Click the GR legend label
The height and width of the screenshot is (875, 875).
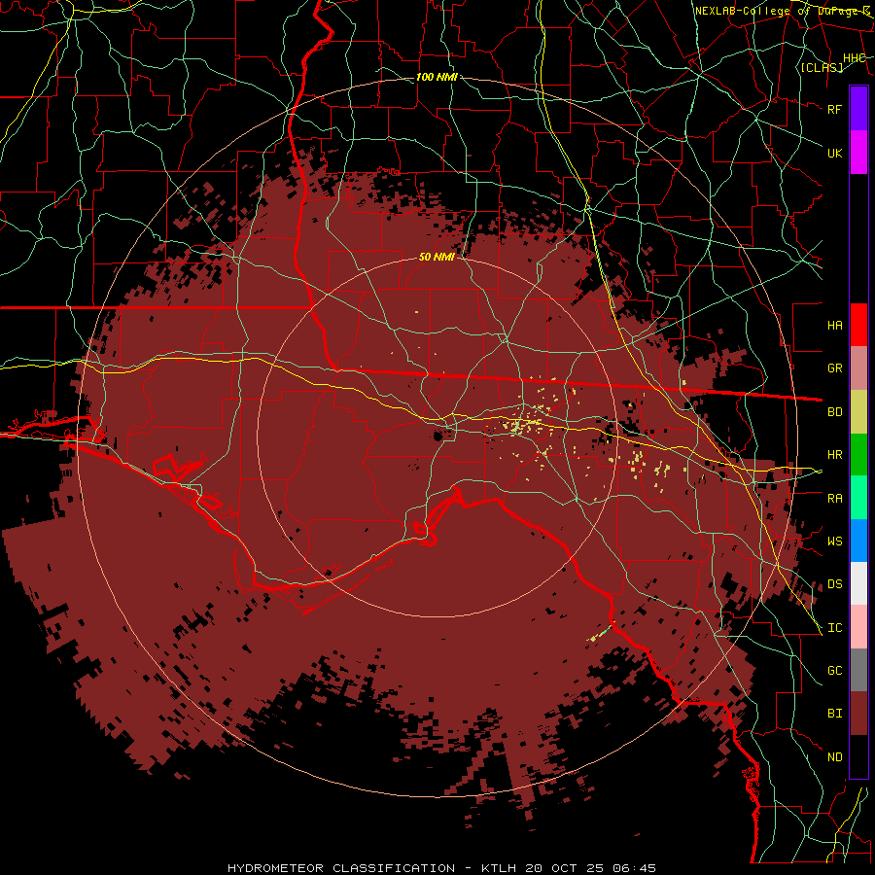point(834,368)
